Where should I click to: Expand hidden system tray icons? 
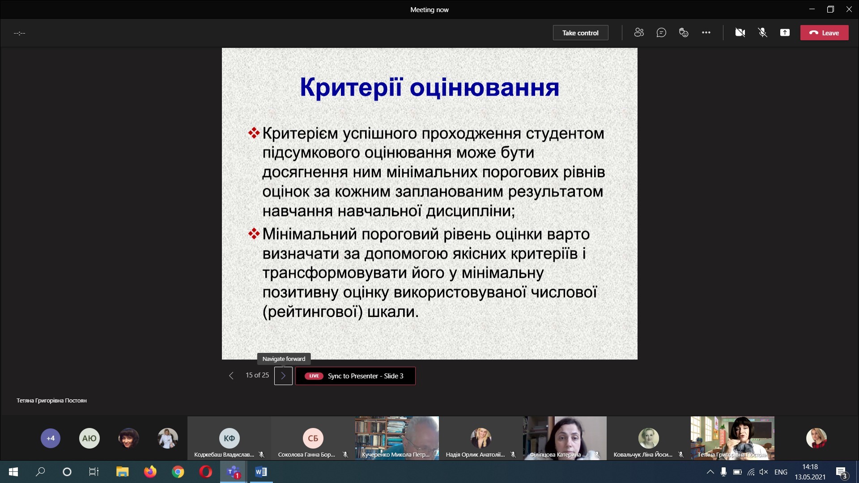pos(710,472)
